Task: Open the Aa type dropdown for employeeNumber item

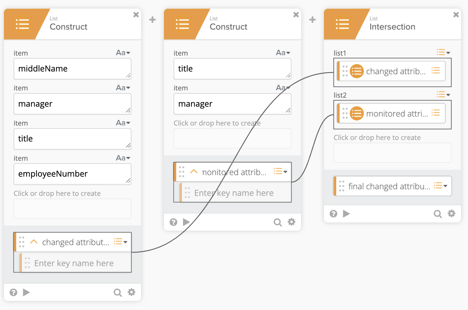Action: tap(123, 158)
